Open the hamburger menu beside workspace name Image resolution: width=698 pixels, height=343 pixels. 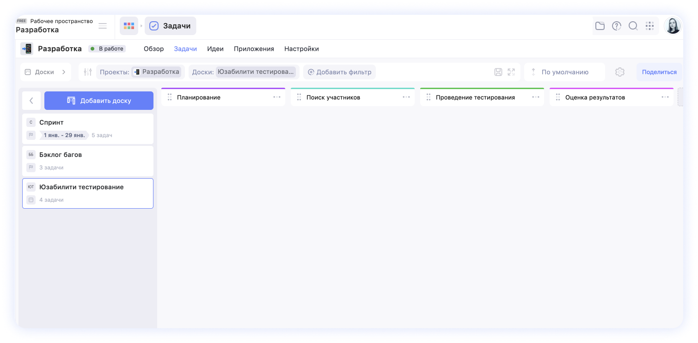[x=103, y=26]
